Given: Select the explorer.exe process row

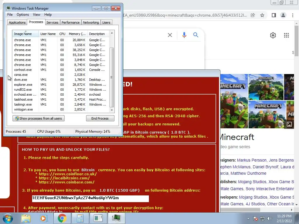Looking at the screenshot, I should [61, 85].
